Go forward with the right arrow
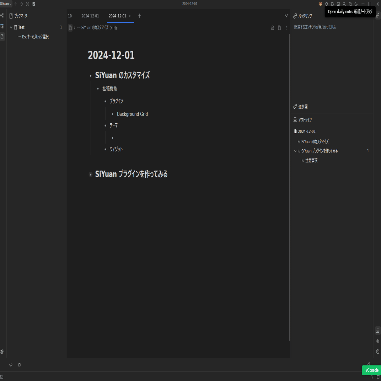 [x=22, y=4]
